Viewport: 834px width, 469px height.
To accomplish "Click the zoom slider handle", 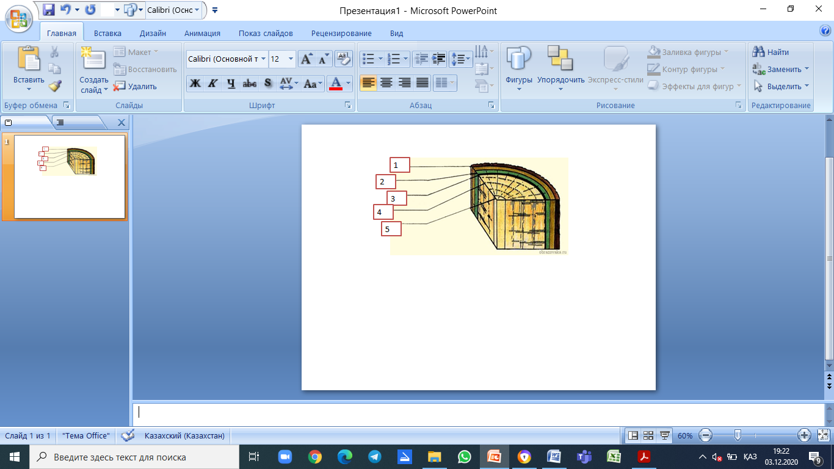I will [738, 435].
